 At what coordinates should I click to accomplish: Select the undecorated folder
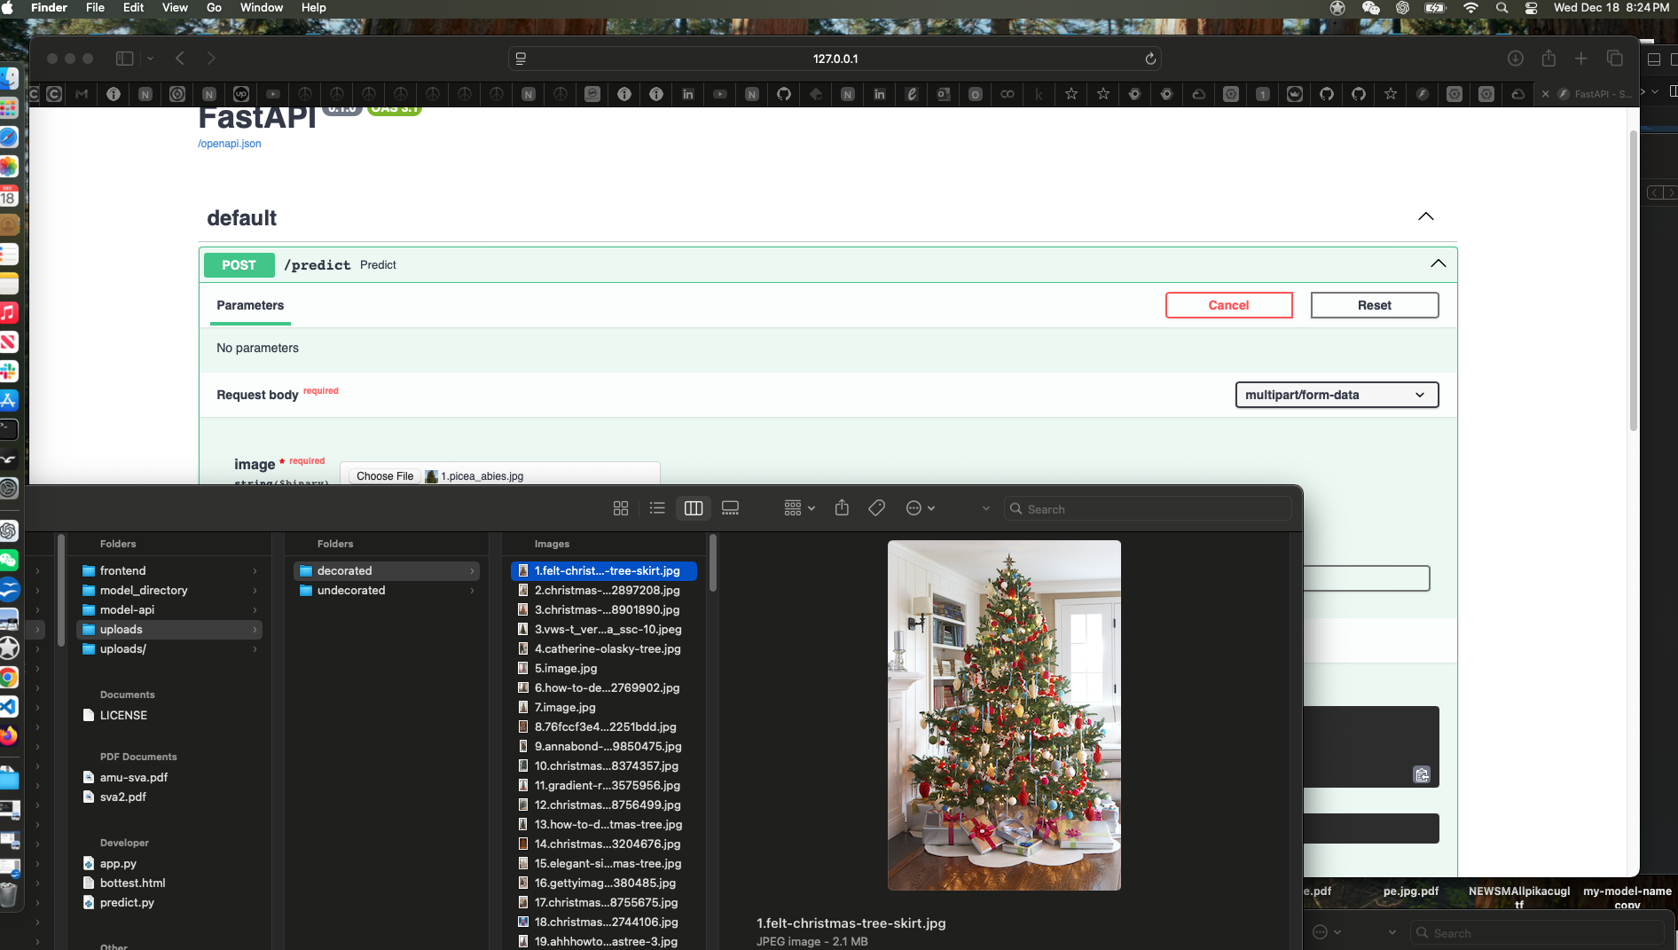click(351, 591)
